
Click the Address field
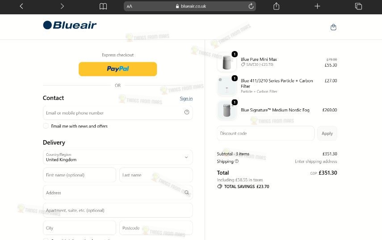(118, 193)
